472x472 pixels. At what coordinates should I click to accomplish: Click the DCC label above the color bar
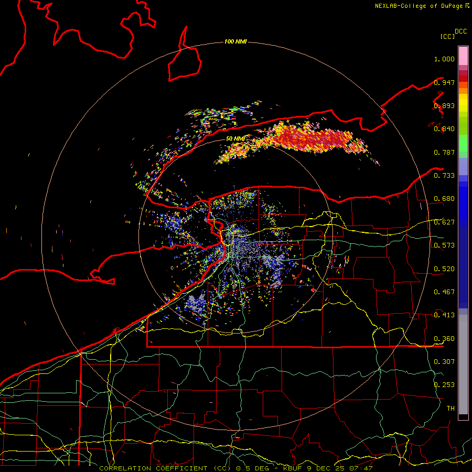(460, 31)
